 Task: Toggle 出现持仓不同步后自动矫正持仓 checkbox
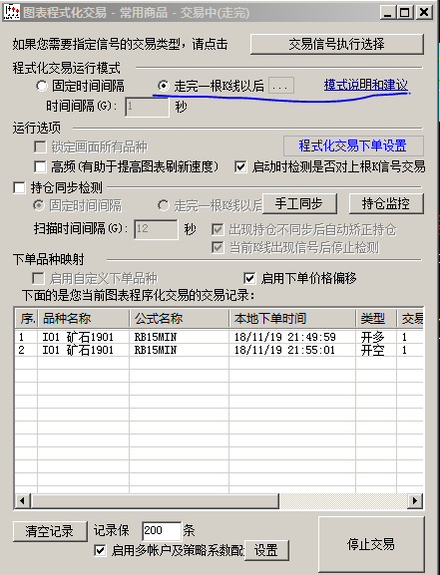click(x=218, y=230)
